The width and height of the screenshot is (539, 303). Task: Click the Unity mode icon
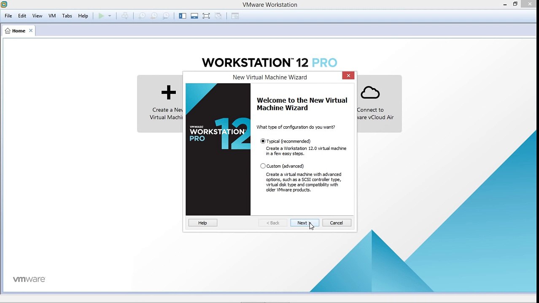[x=218, y=16]
